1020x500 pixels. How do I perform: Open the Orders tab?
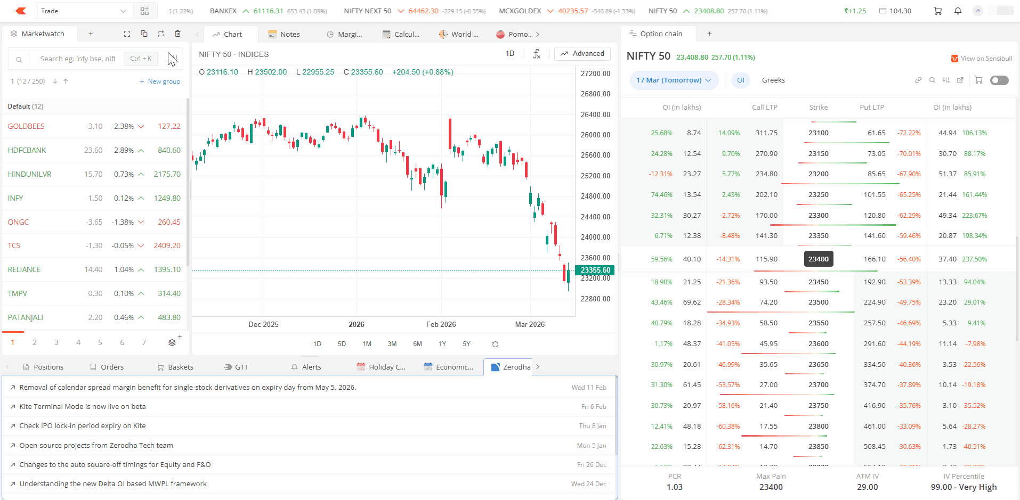107,367
